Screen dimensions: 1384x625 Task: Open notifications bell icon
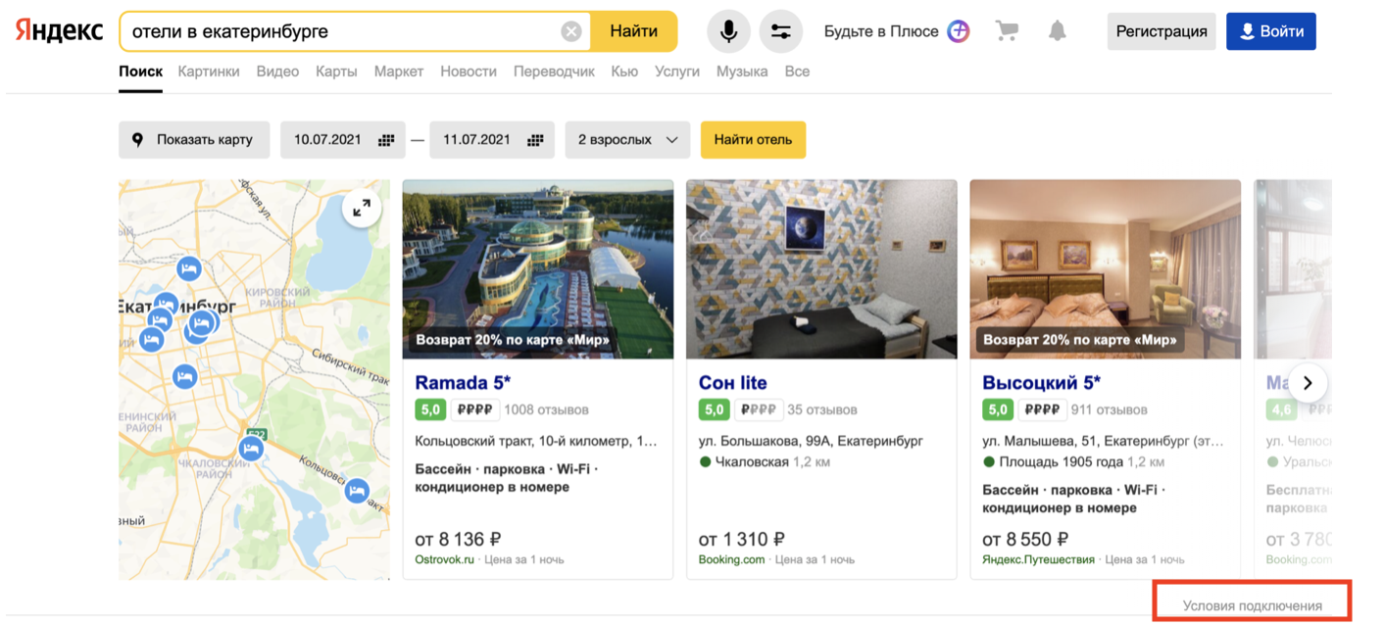coord(1057,31)
